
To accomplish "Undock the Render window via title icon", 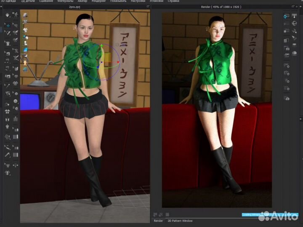I will (293, 7).
